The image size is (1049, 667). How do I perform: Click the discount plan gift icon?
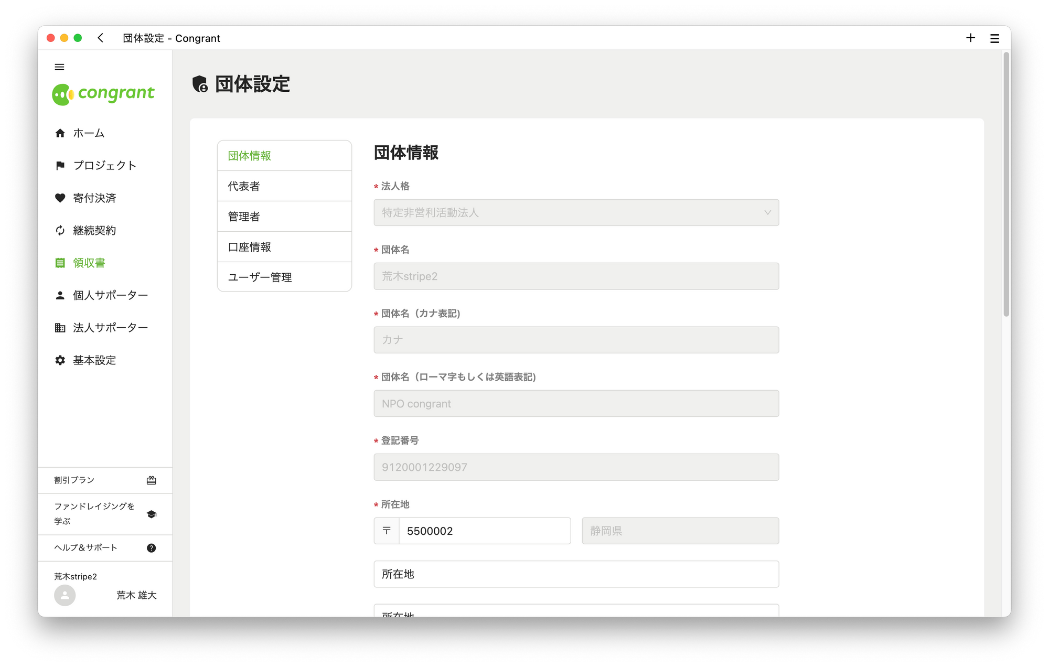click(151, 480)
